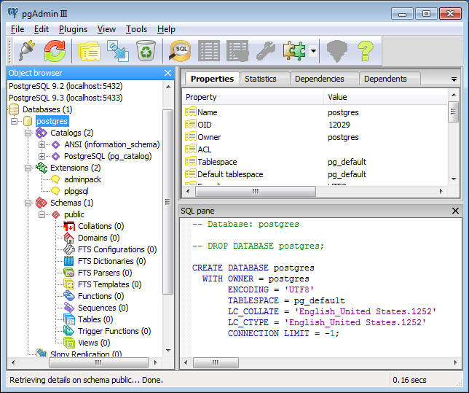Select the Tablespace property row
469x393 pixels.
point(315,162)
